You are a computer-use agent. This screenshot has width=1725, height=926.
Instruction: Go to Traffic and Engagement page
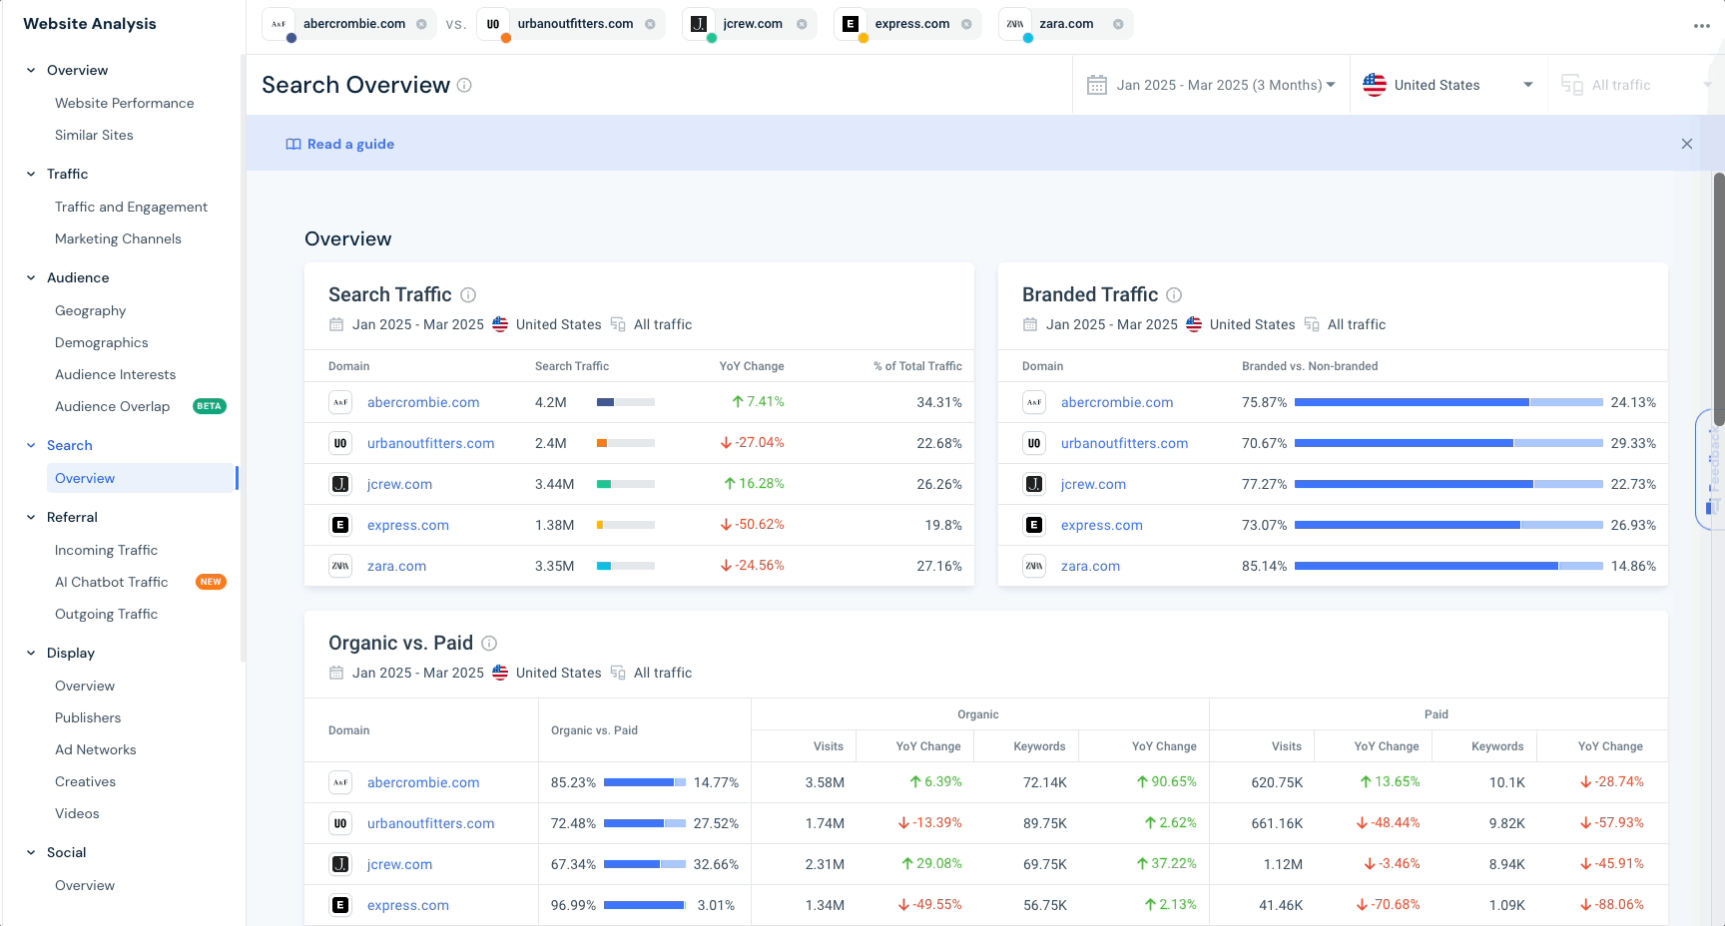click(x=131, y=207)
